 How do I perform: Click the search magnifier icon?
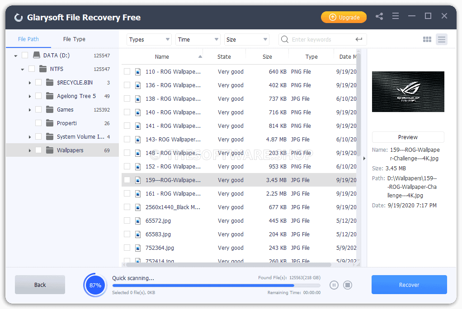tap(285, 39)
